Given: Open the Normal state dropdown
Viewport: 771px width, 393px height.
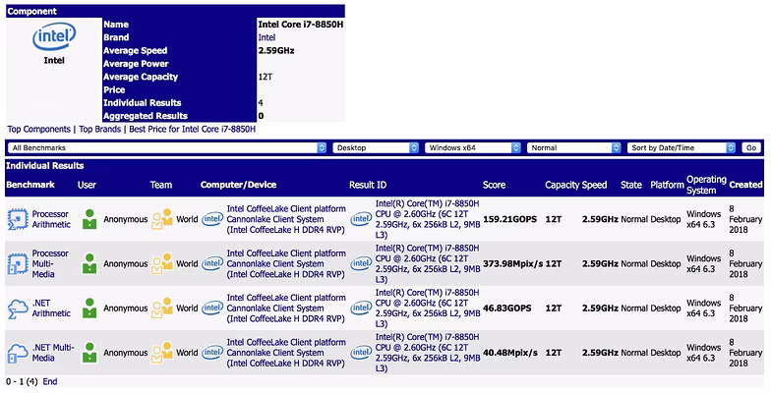Looking at the screenshot, I should (x=574, y=147).
